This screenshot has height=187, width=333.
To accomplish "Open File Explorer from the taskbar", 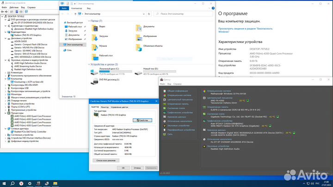I will 55,183.
